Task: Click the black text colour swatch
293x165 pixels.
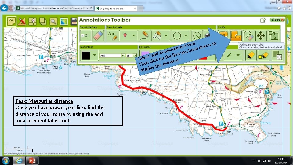Action: point(86,56)
